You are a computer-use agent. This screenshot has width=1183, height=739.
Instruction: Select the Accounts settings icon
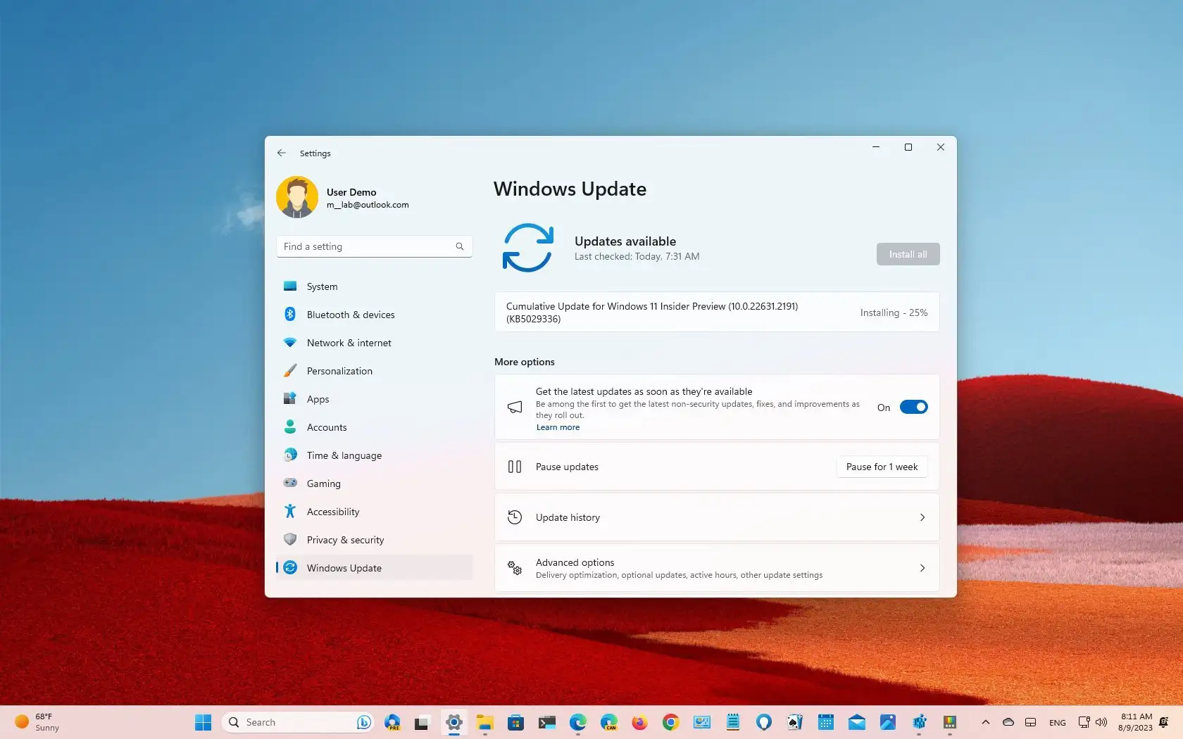[x=291, y=427]
